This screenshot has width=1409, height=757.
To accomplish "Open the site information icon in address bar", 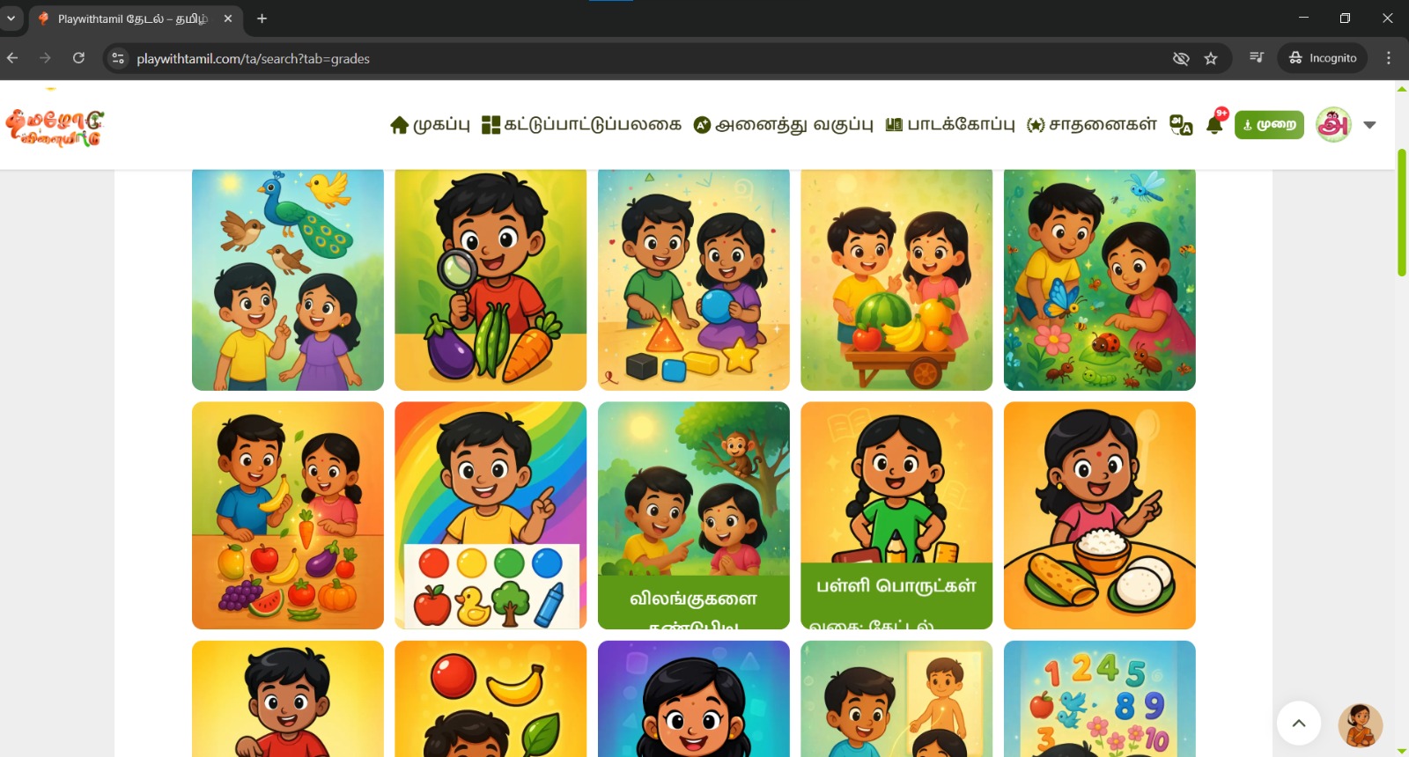I will pyautogui.click(x=118, y=58).
